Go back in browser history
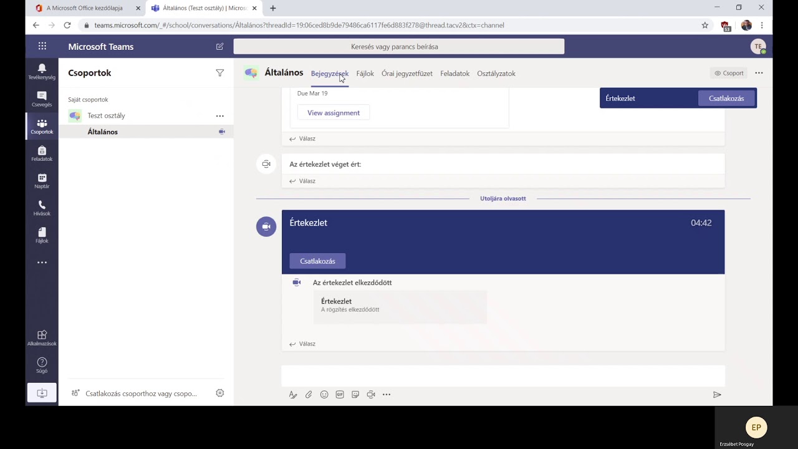This screenshot has height=449, width=798. (36, 25)
